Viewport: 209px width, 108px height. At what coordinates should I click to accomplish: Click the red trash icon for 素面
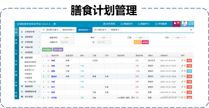185,71
